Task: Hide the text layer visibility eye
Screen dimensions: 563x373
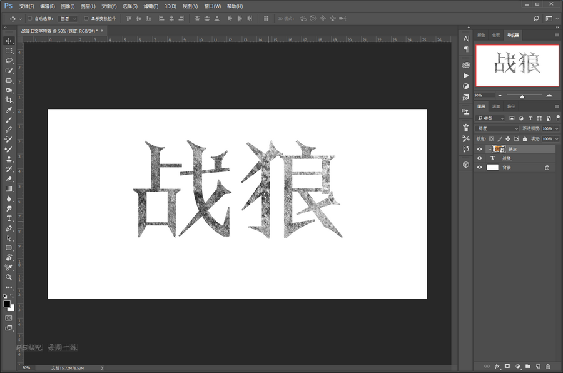Action: [479, 158]
